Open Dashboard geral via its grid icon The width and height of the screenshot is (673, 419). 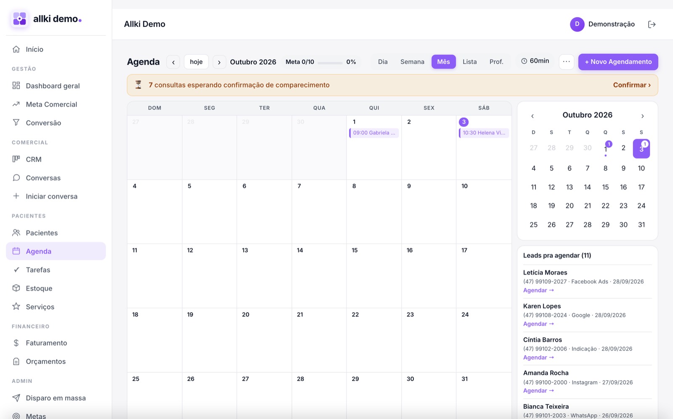click(16, 86)
